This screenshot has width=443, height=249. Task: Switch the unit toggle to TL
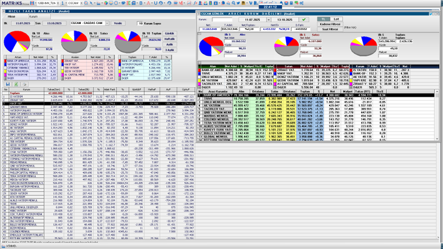pos(324,19)
